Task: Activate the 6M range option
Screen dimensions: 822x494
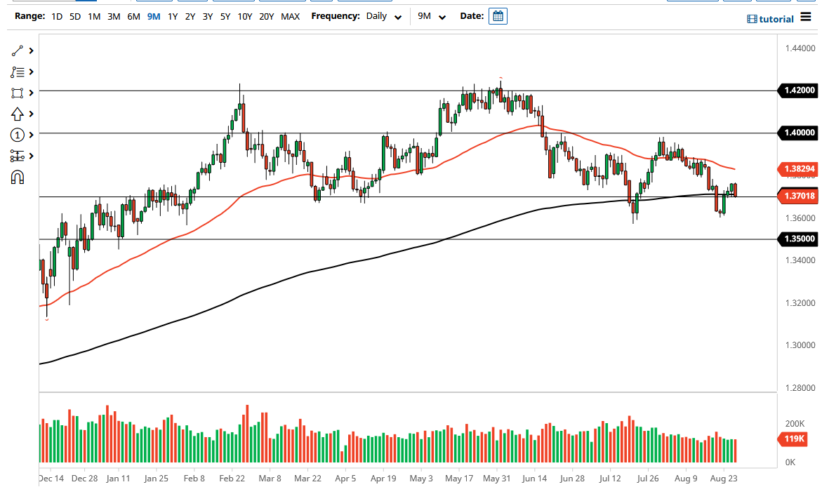Action: [x=133, y=16]
